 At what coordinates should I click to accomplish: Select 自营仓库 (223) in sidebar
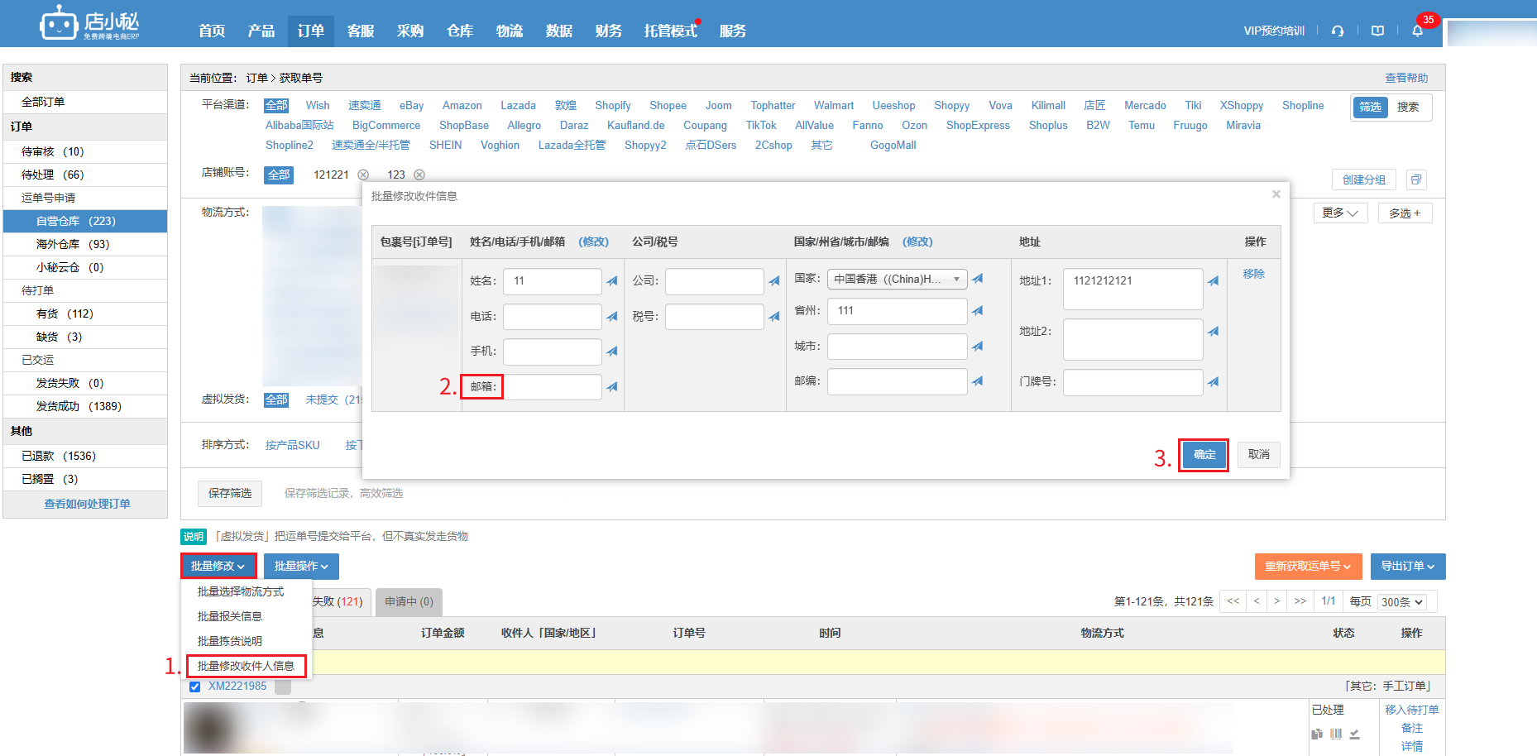[x=85, y=221]
